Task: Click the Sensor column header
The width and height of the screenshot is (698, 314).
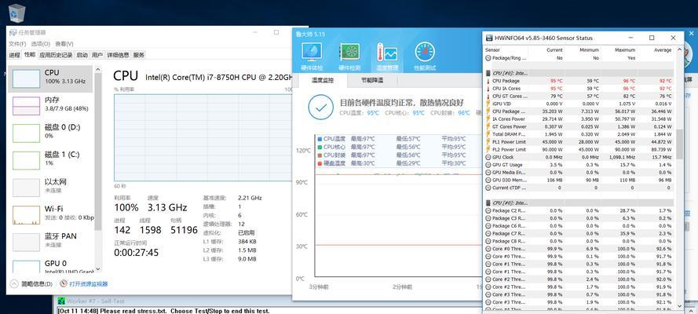Action: coord(493,50)
